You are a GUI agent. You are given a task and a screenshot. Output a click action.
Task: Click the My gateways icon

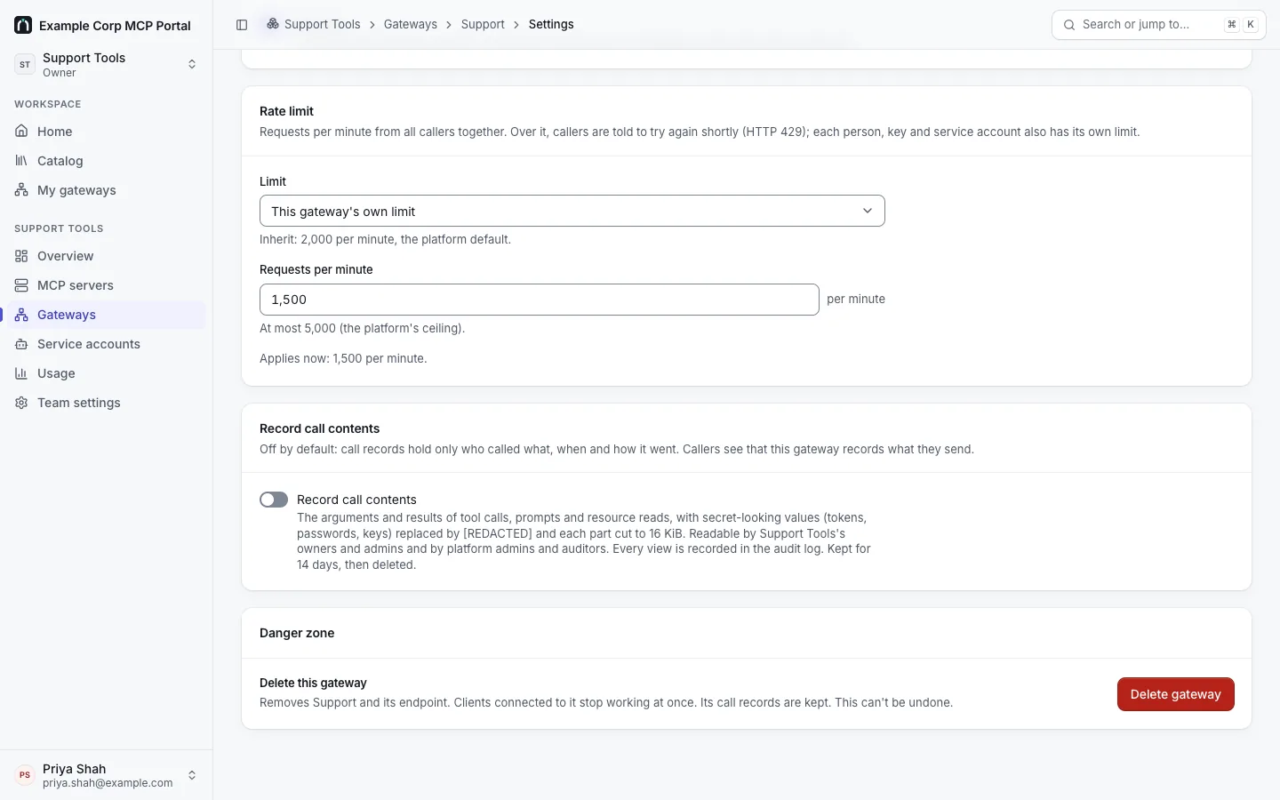[x=21, y=189]
